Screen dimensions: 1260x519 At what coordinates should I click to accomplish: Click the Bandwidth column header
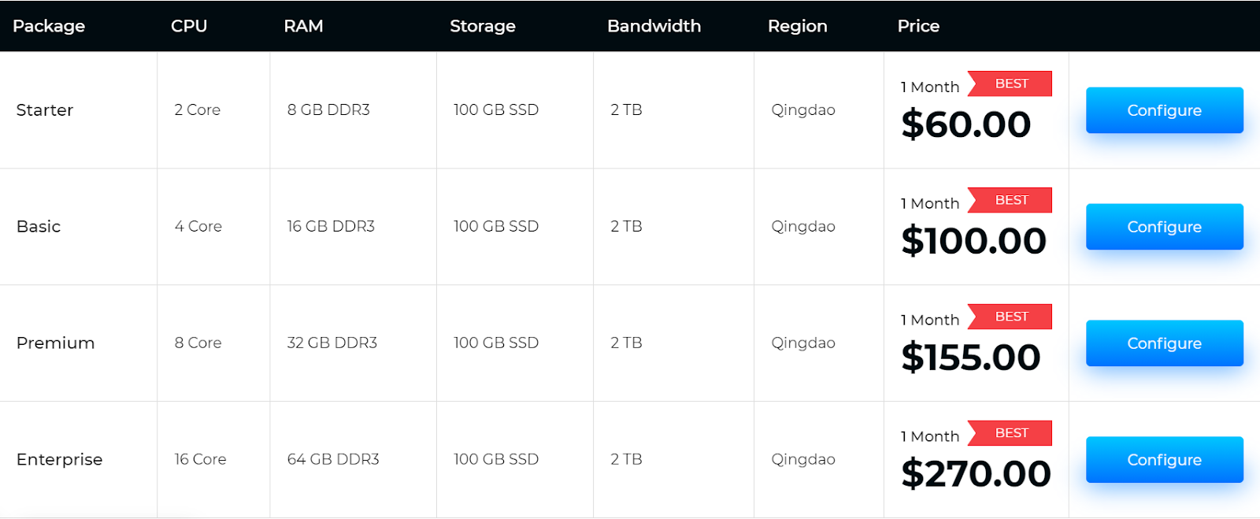coord(654,26)
